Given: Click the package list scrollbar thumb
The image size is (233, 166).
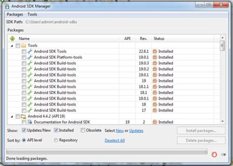Looking at the screenshot, I should 222,46.
